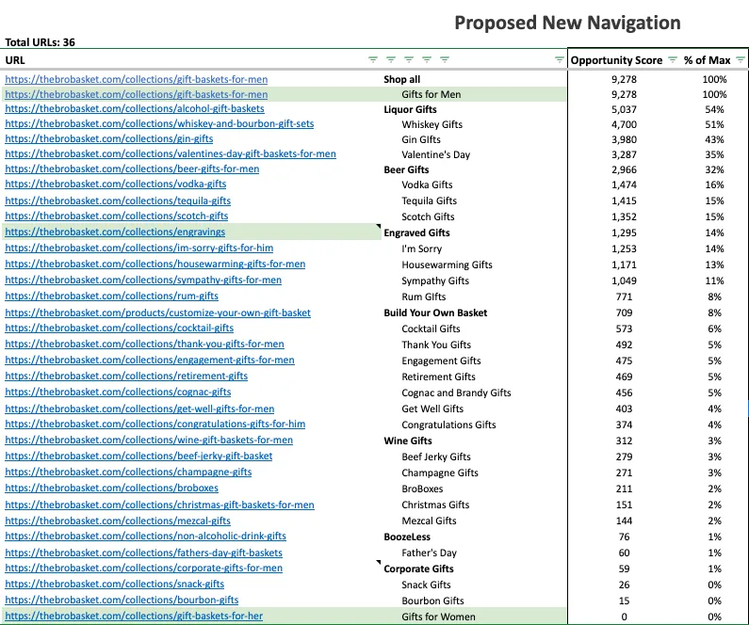Follow the gin-gifts collection URL
The height and width of the screenshot is (625, 749).
(x=109, y=138)
